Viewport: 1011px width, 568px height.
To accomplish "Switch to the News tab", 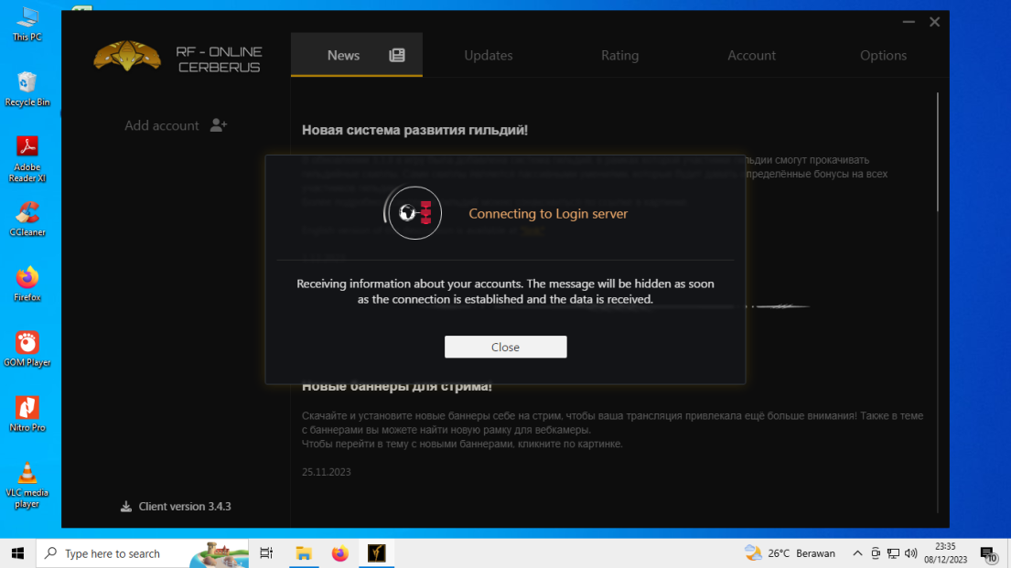I will pyautogui.click(x=357, y=56).
